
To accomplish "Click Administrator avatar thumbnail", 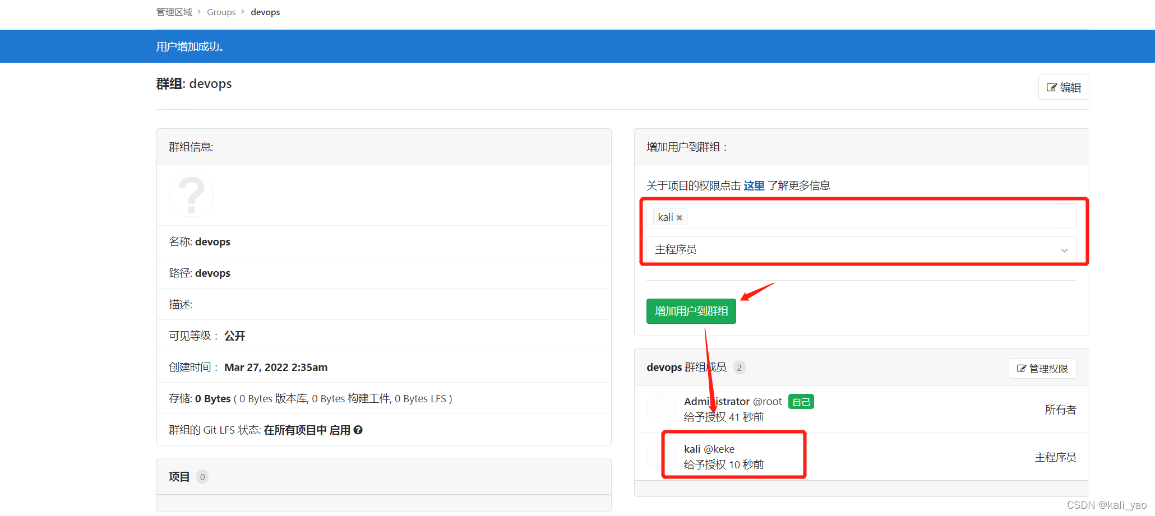I will click(x=662, y=408).
